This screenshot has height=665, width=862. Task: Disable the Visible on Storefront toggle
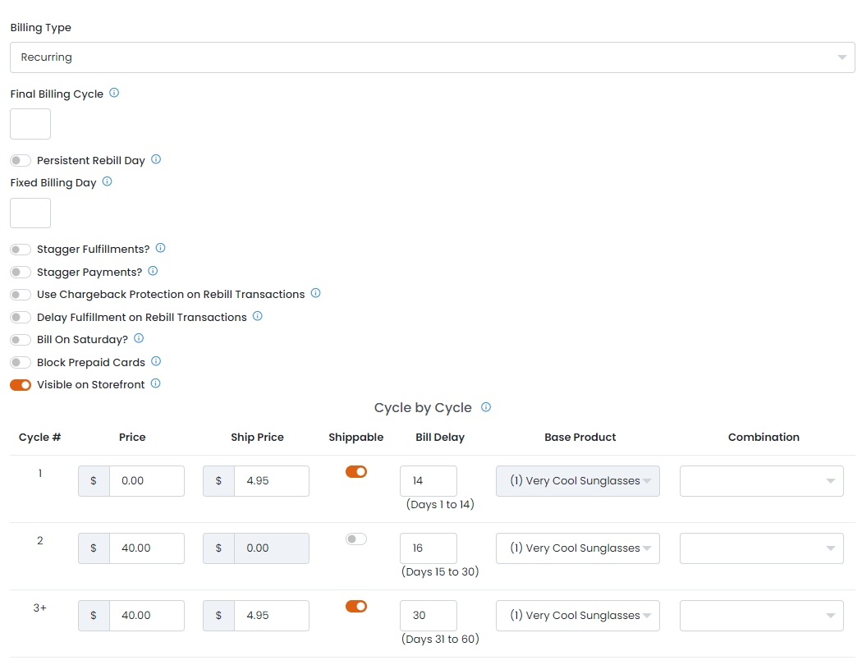[21, 384]
